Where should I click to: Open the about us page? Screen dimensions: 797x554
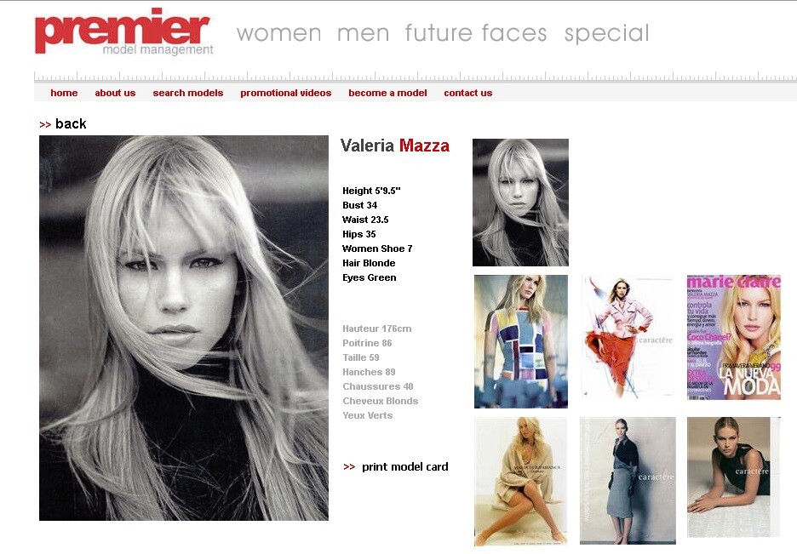116,93
